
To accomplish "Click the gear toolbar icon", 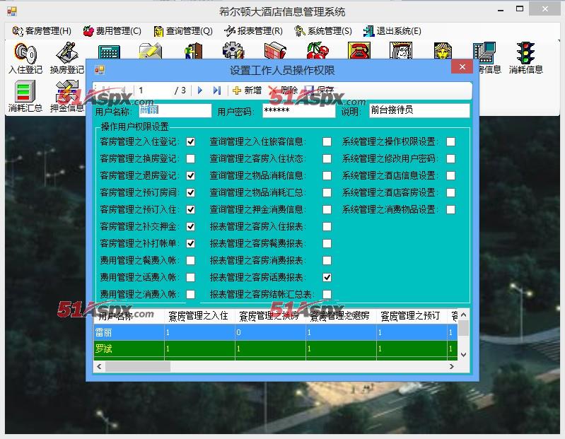I will click(x=233, y=51).
